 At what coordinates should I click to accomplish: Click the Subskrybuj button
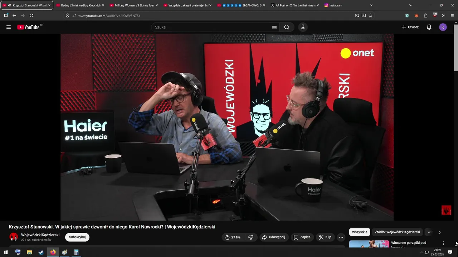(77, 237)
